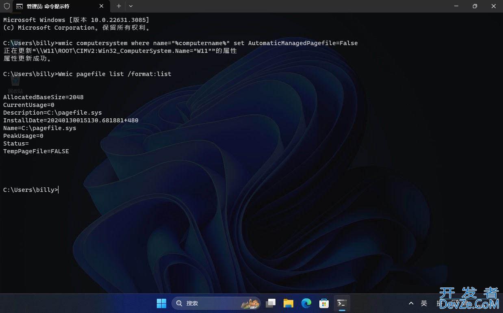Minimize the terminal window
The height and width of the screenshot is (313, 503).
click(456, 6)
